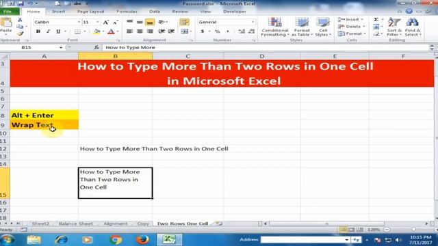
Task: Click the AutoSum sigma icon
Action: pos(376,20)
